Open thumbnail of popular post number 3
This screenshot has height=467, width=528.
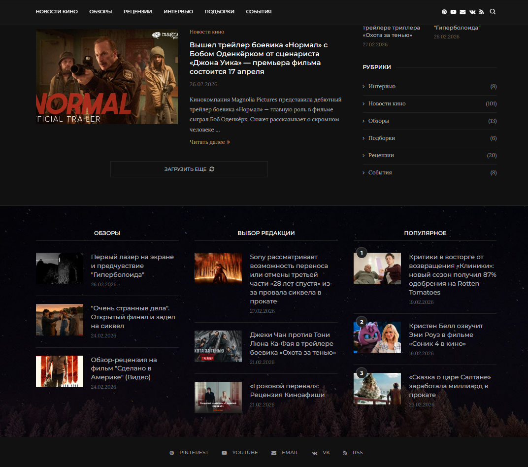377,389
